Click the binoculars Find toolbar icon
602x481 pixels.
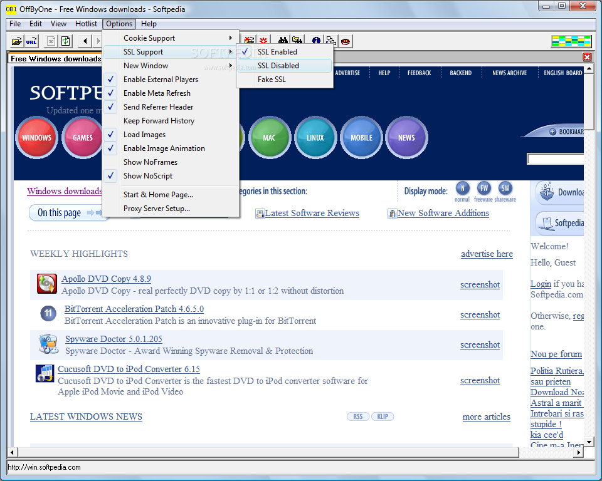pos(283,41)
